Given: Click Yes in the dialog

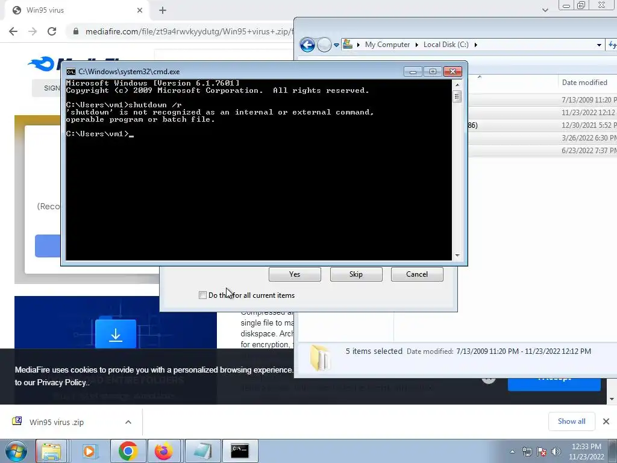Looking at the screenshot, I should coord(295,274).
